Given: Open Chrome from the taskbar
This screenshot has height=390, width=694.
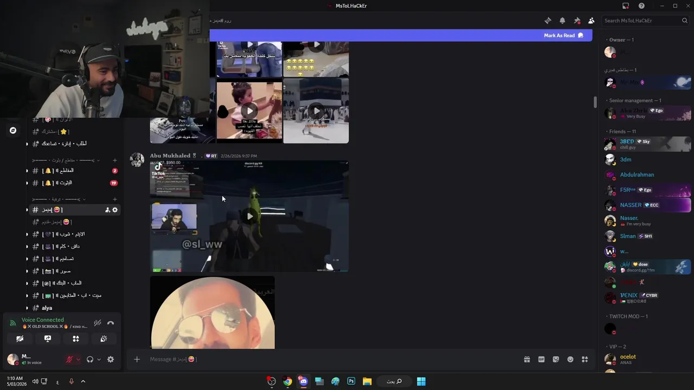Looking at the screenshot, I should coord(287,381).
